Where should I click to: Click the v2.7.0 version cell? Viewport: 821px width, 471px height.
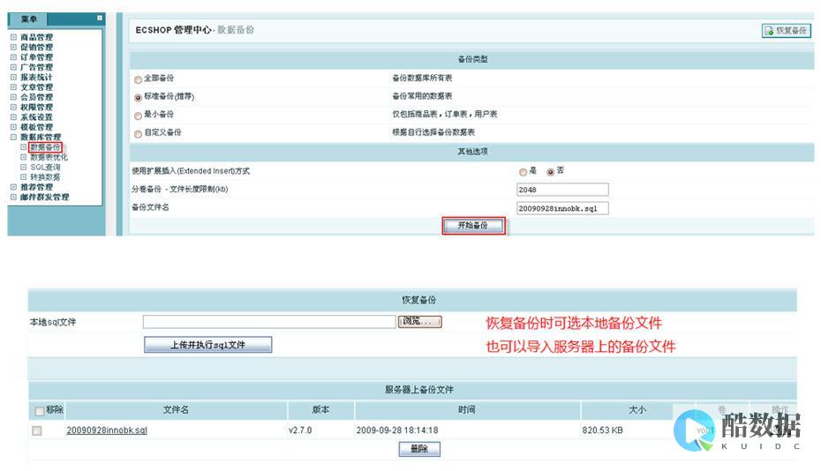300,430
